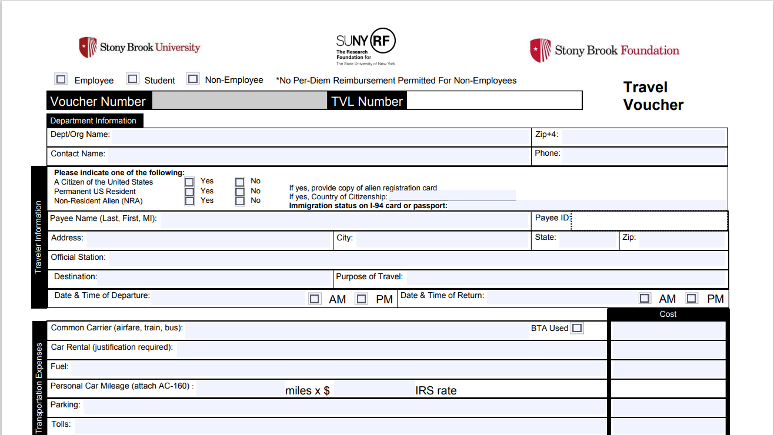Click the Payee ID field
The width and height of the screenshot is (774, 435).
click(x=647, y=220)
